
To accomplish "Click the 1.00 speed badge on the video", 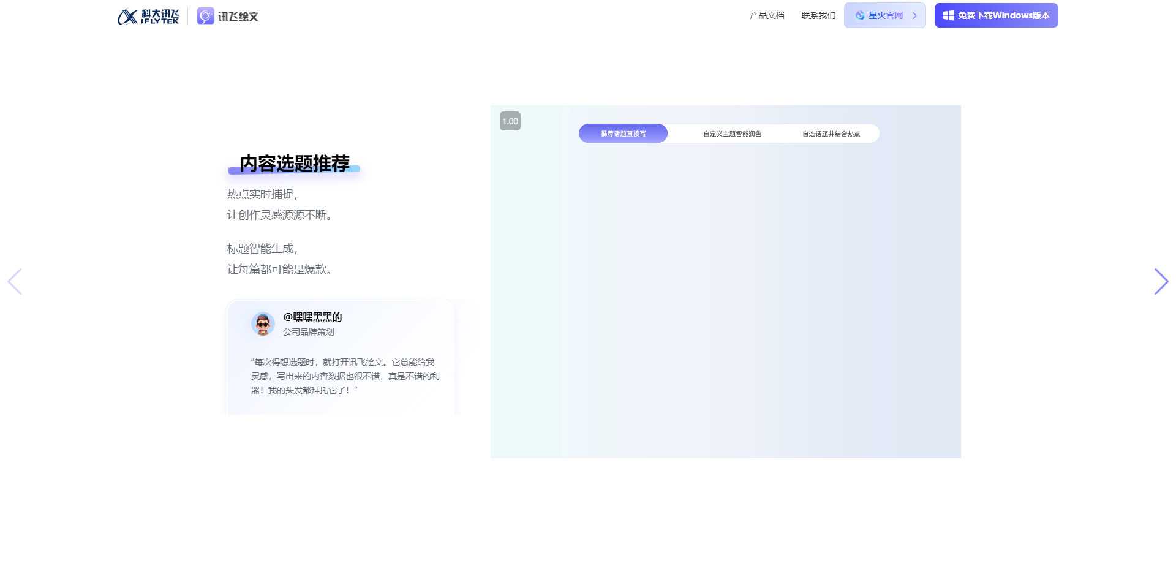I will coord(510,121).
